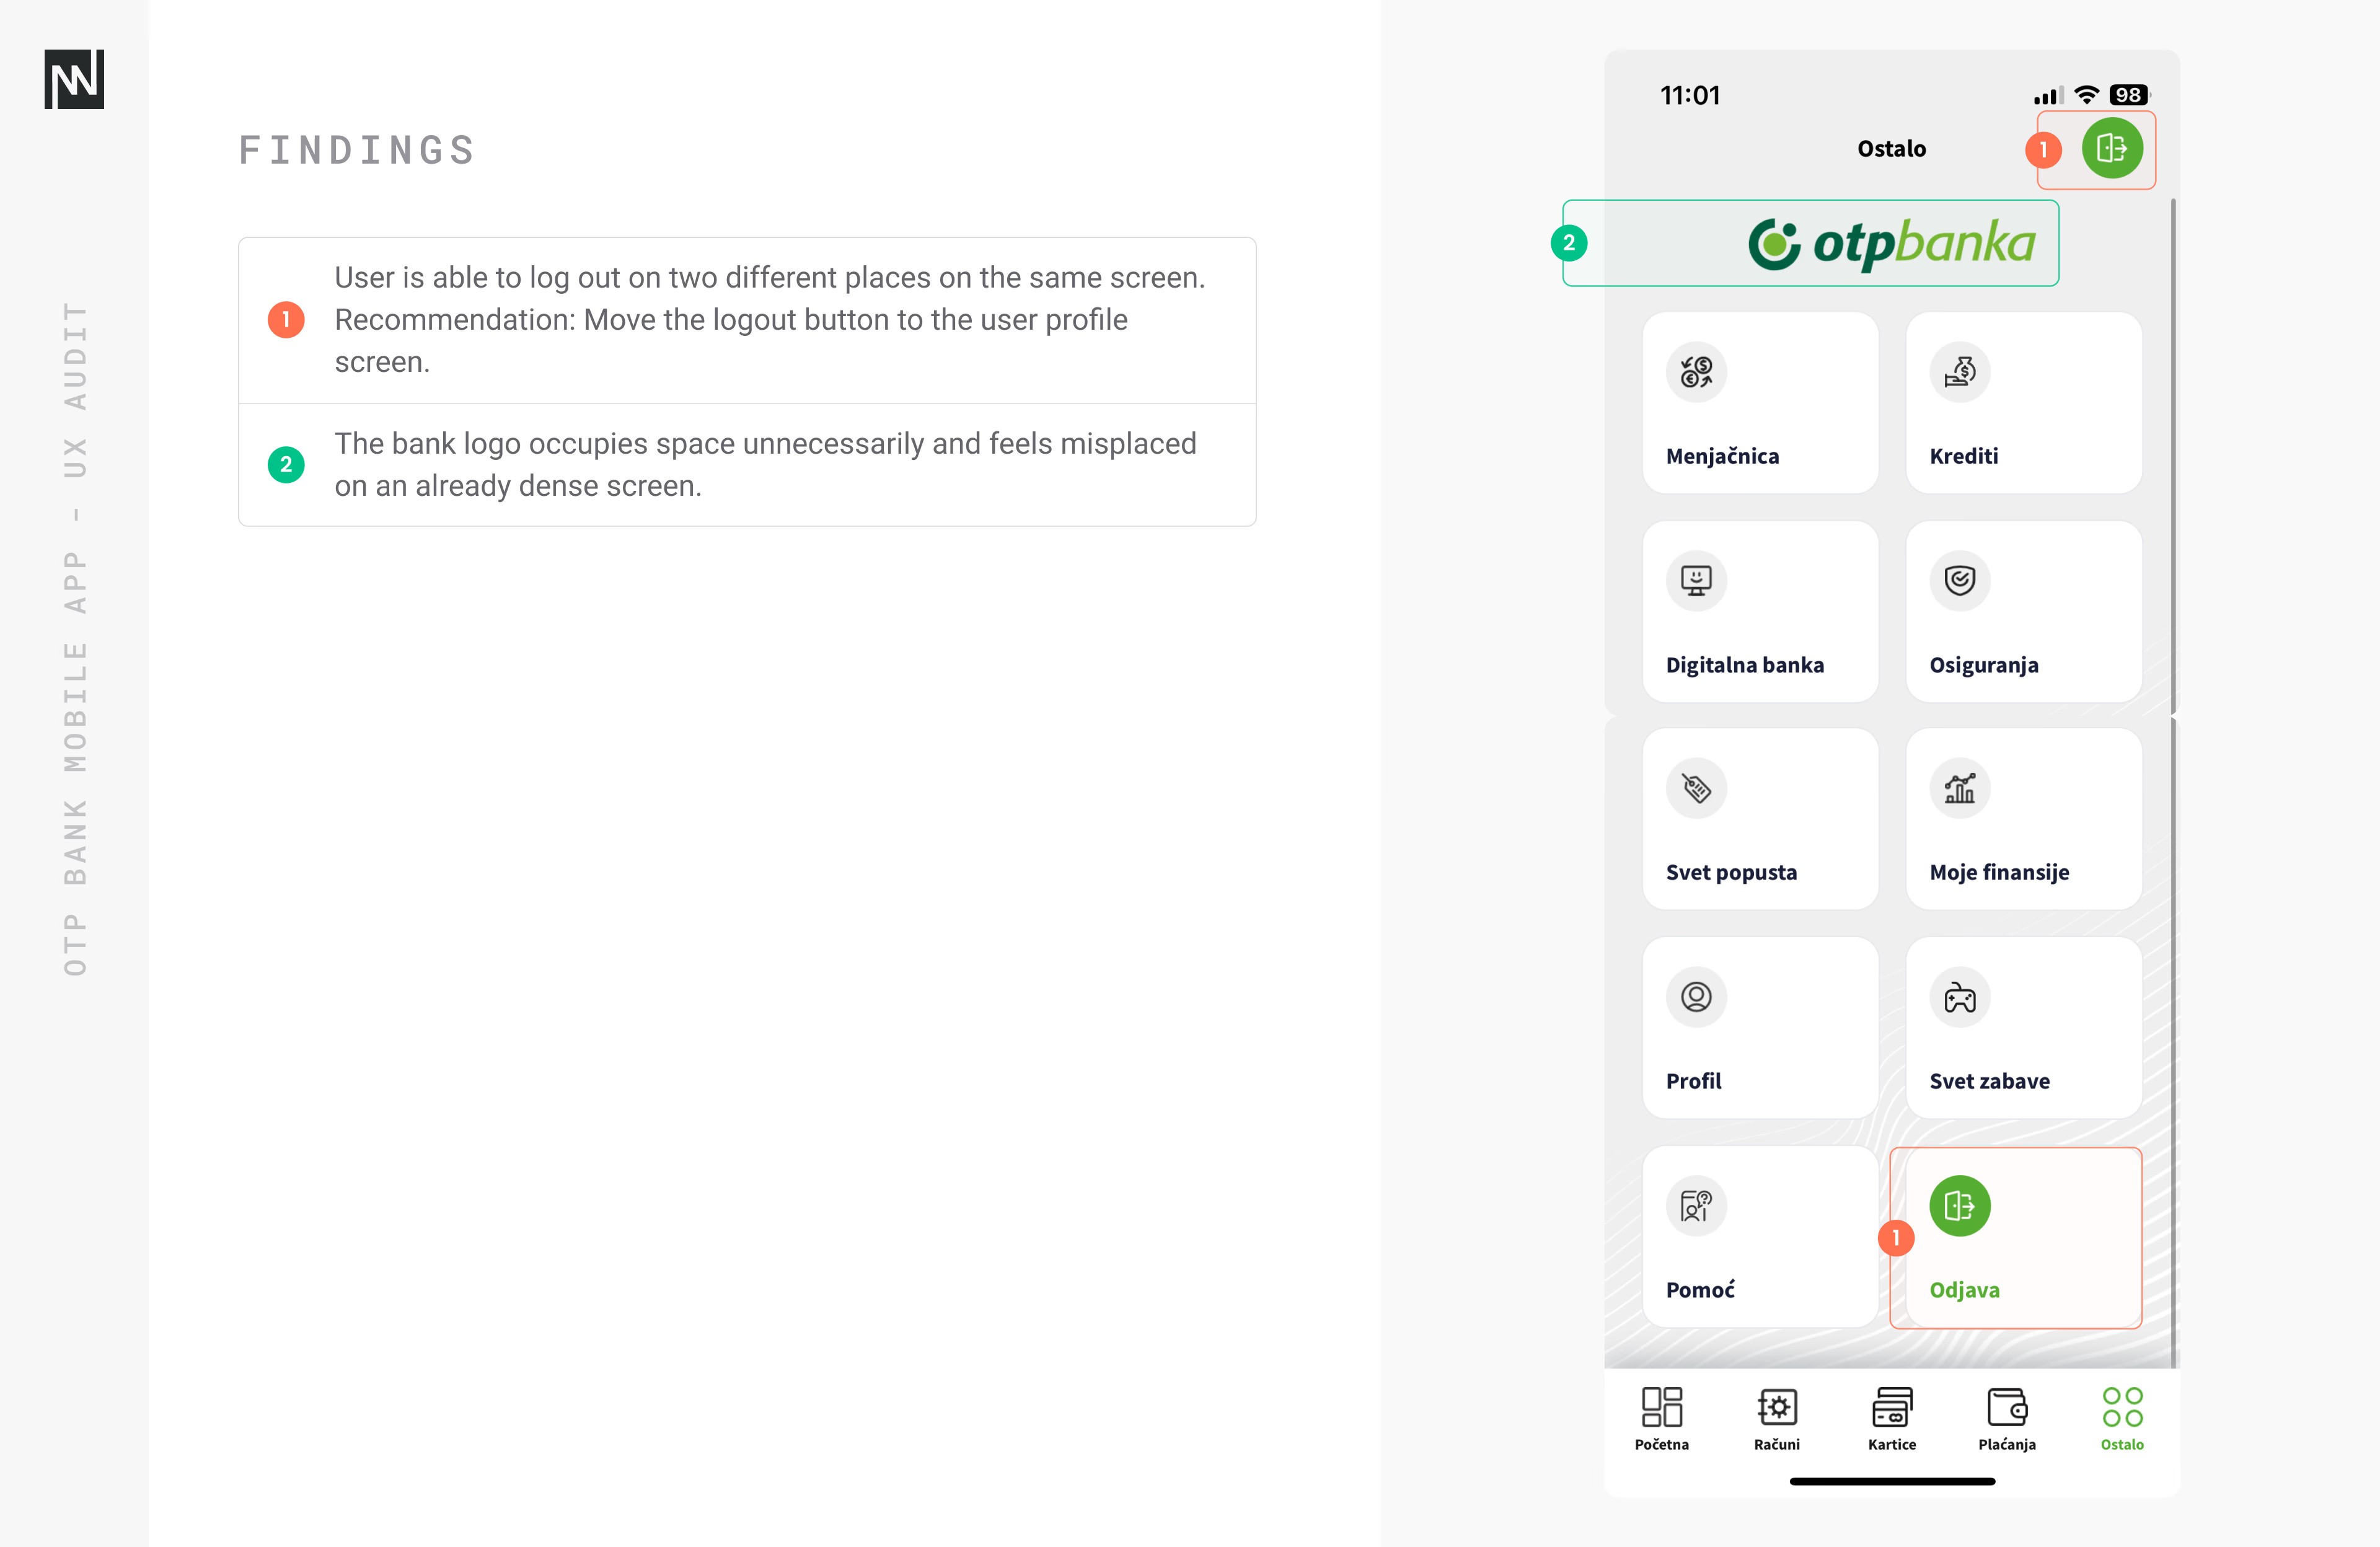This screenshot has height=1547, width=2380.
Task: Tap the green logout icon in header
Action: [2111, 148]
